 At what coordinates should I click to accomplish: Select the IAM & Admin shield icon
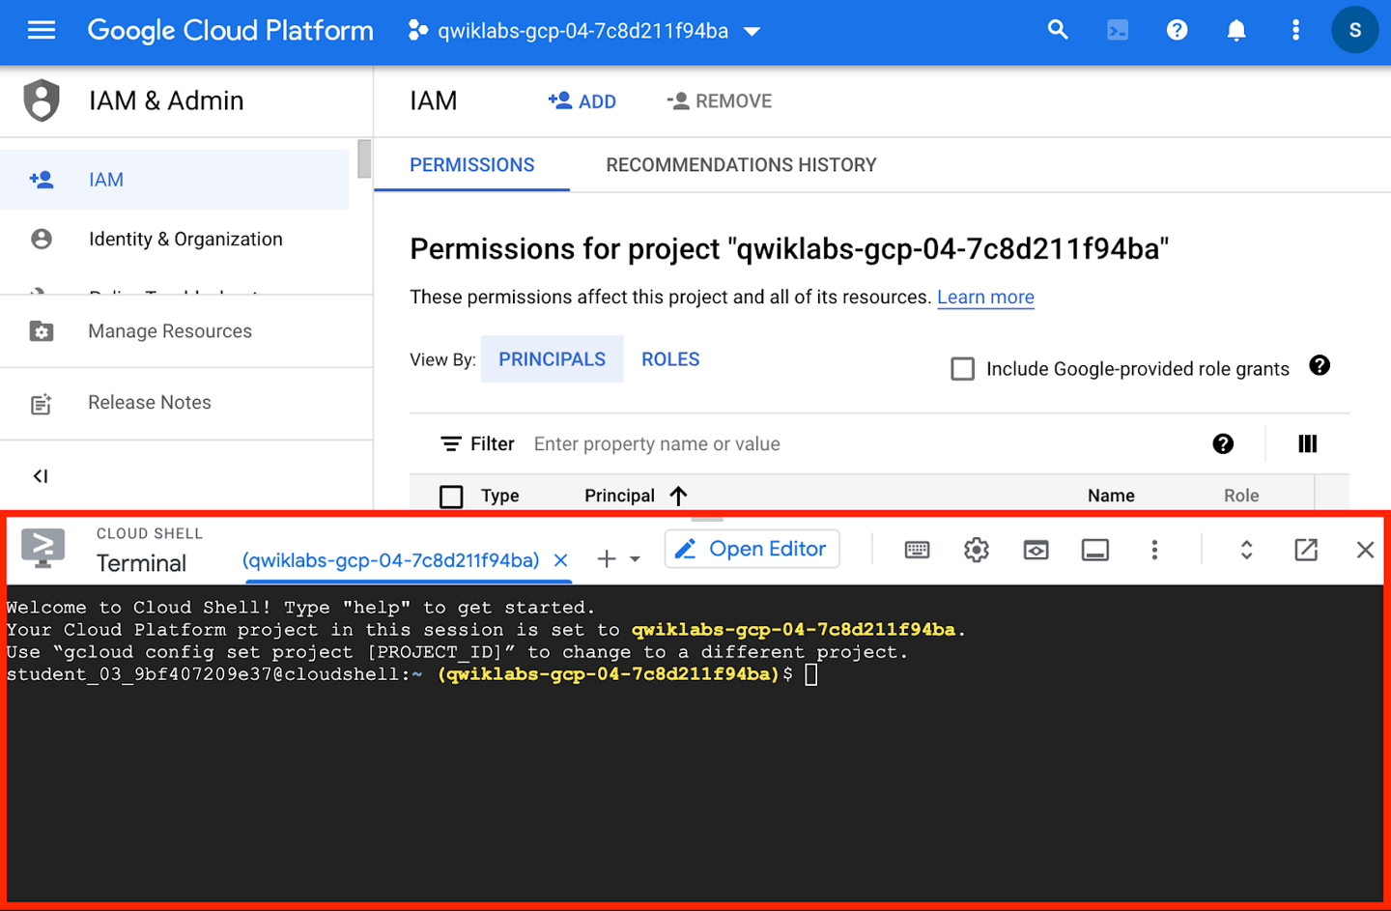pyautogui.click(x=42, y=100)
